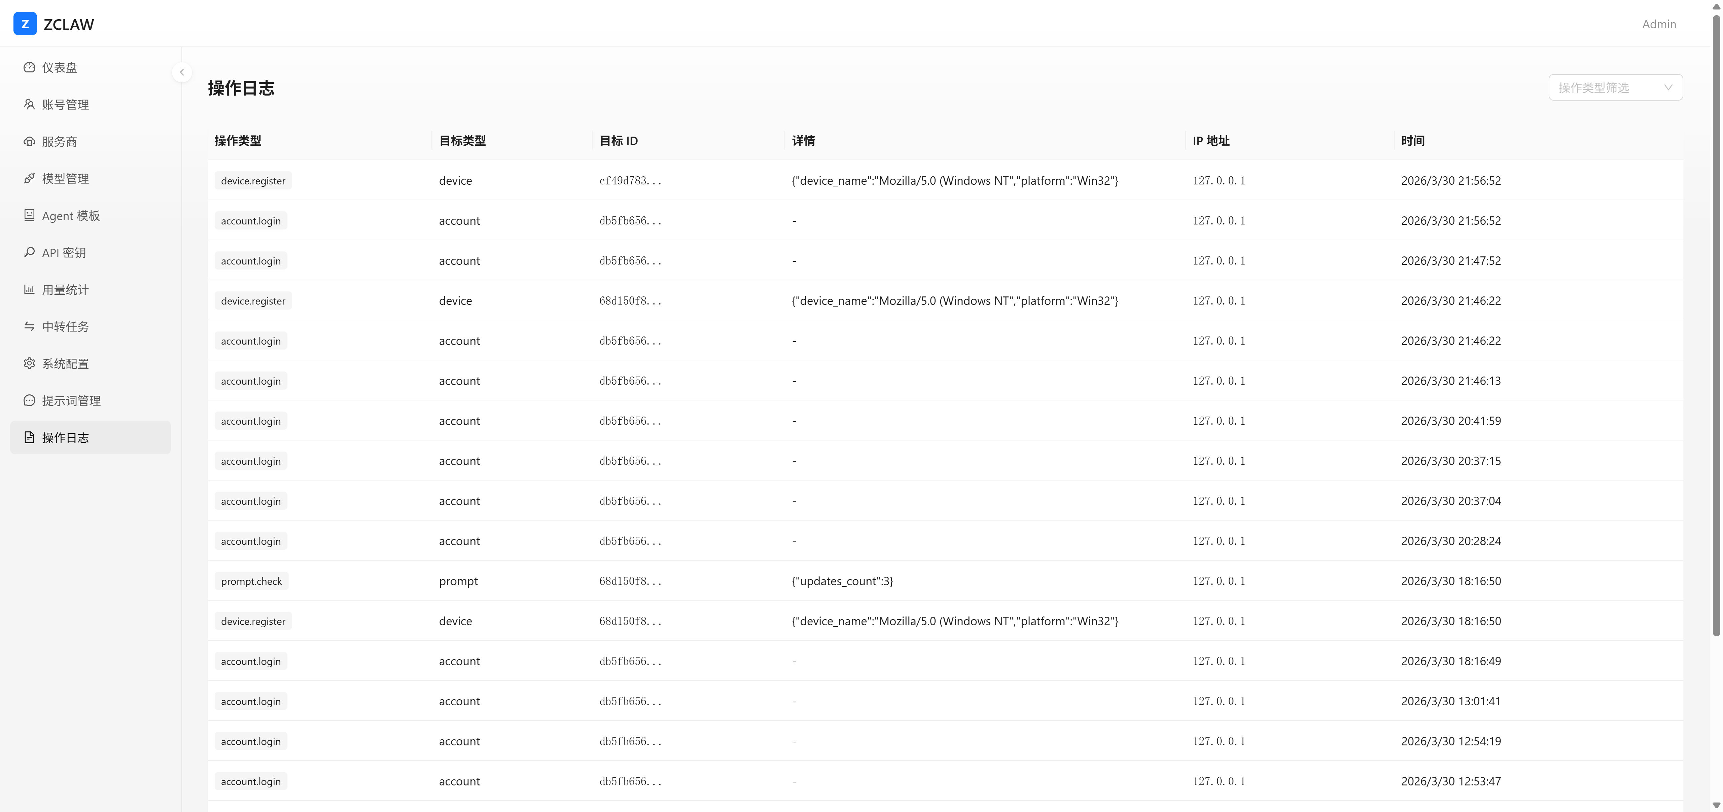This screenshot has height=812, width=1723.
Task: Open the 操作类型筛选 filter dropdown
Action: tap(1605, 87)
